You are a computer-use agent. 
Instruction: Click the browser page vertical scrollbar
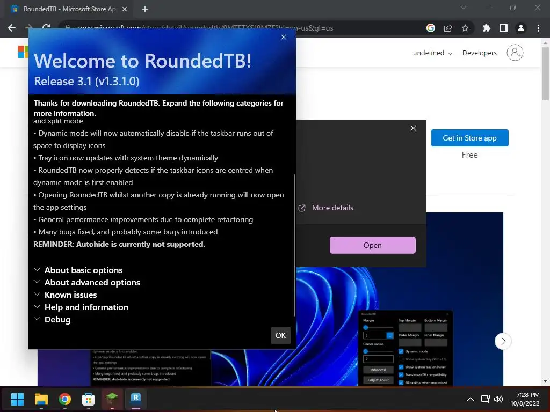coord(545,73)
